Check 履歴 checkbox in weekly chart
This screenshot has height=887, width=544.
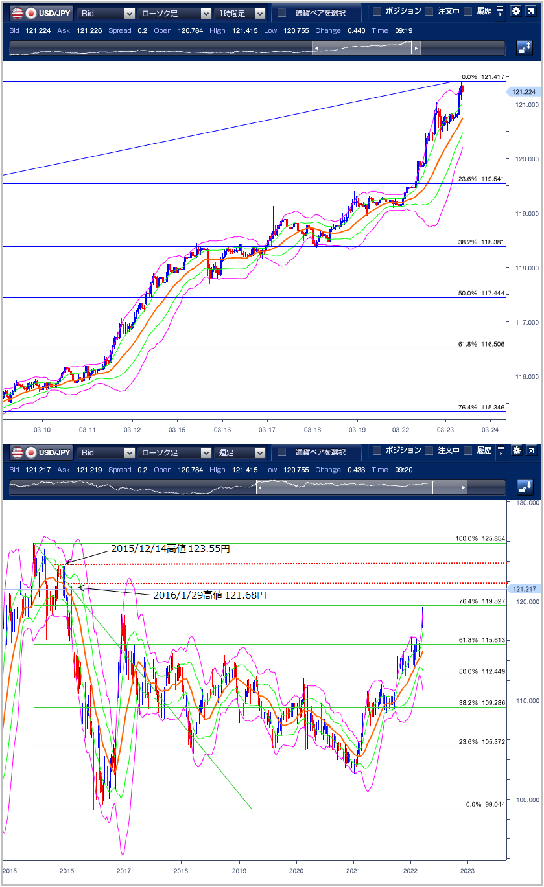(x=467, y=451)
